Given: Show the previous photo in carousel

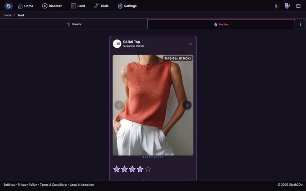Looking at the screenshot, I should point(119,105).
